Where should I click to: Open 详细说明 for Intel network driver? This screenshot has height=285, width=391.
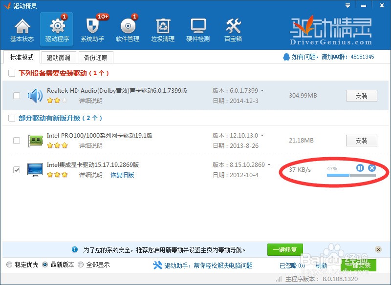coord(91,145)
